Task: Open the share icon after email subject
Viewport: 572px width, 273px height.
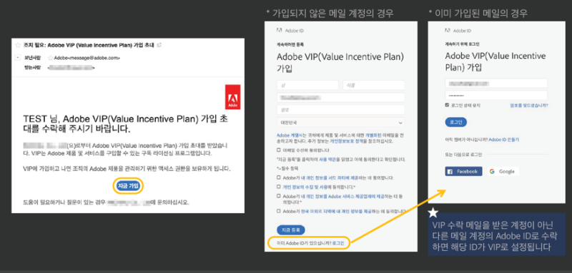Action: tap(159, 45)
